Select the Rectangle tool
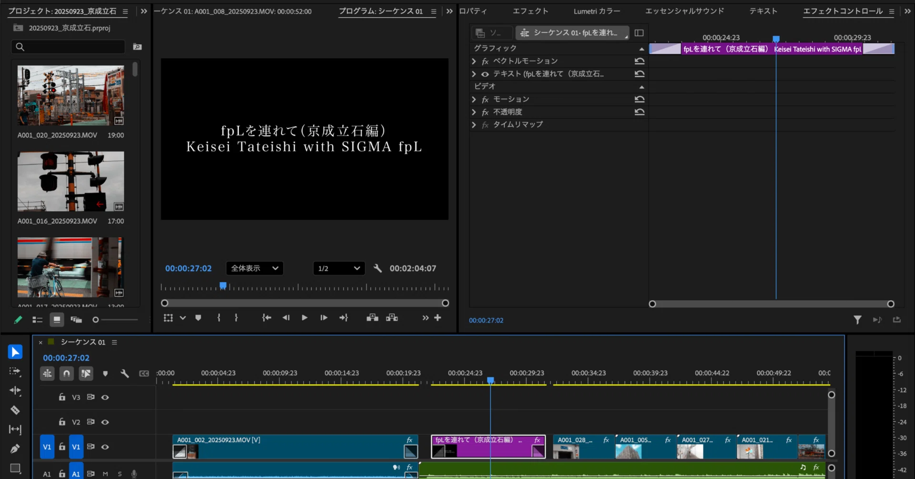Screen dimensions: 915x479 point(15,468)
